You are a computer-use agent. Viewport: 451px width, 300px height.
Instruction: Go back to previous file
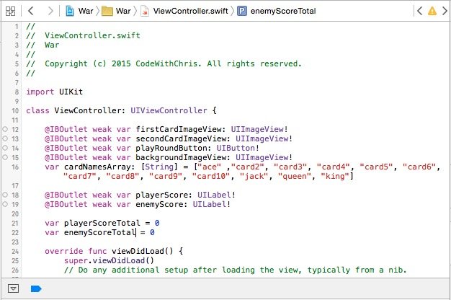31,12
